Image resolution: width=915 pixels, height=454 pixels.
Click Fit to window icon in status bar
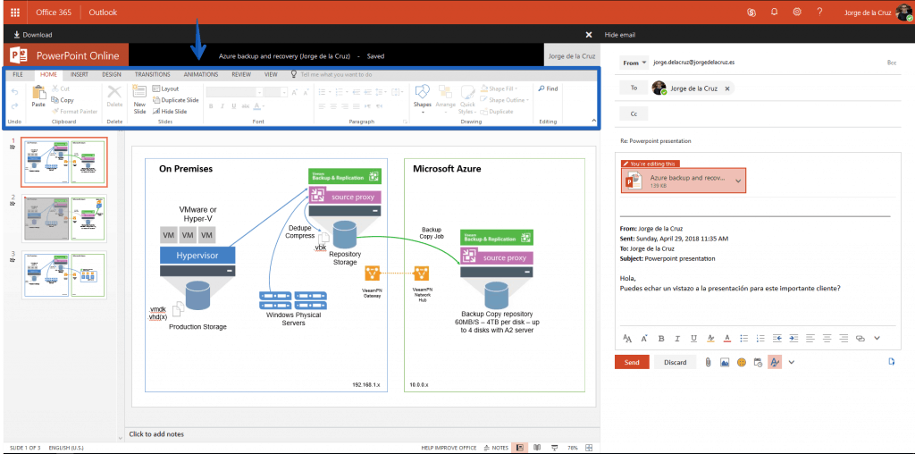(590, 448)
